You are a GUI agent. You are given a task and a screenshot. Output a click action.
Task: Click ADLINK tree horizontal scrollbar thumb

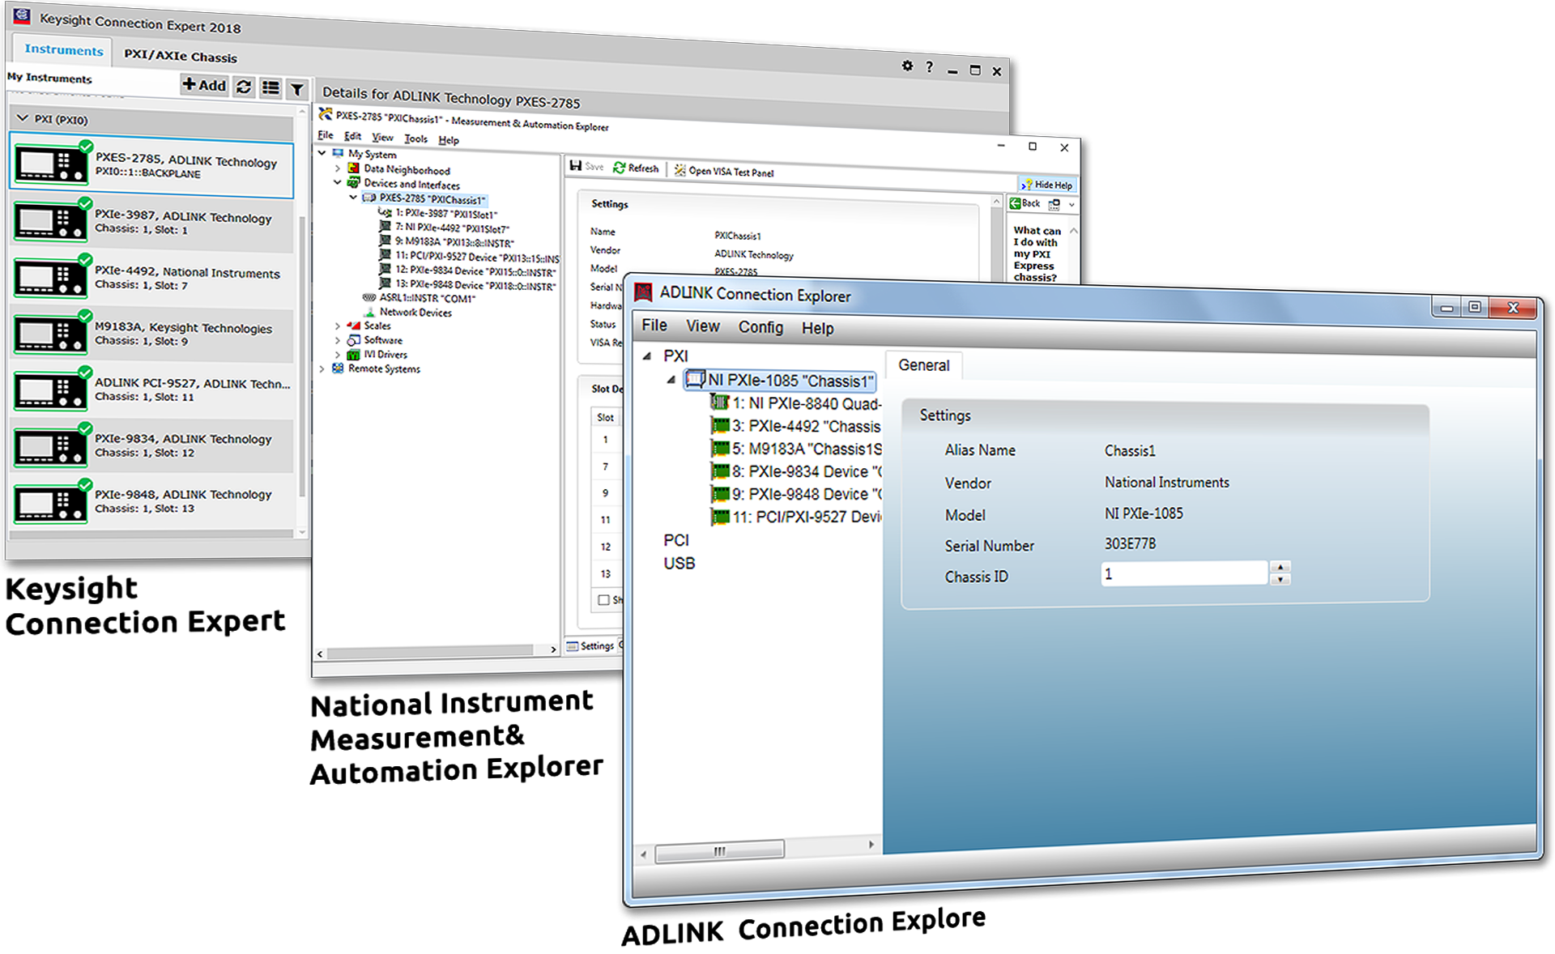[x=719, y=850]
